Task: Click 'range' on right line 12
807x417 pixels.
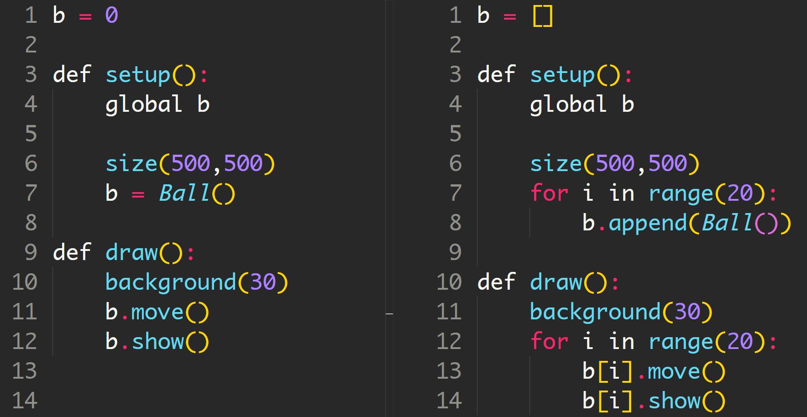Action: tap(681, 342)
